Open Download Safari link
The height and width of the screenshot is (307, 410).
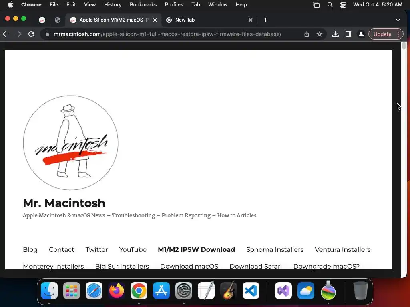tap(256, 266)
